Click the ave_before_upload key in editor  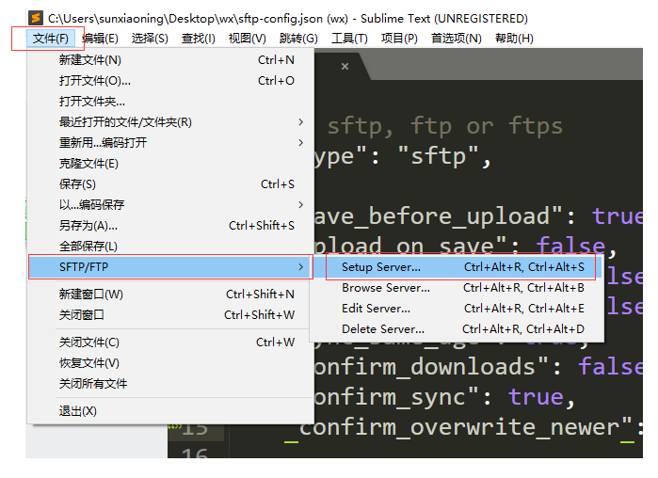(x=438, y=216)
